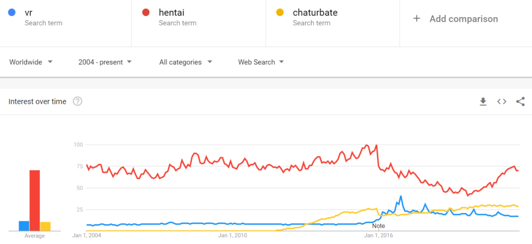Edit the chaturbate search term
Image resolution: width=532 pixels, height=244 pixels.
(x=333, y=18)
